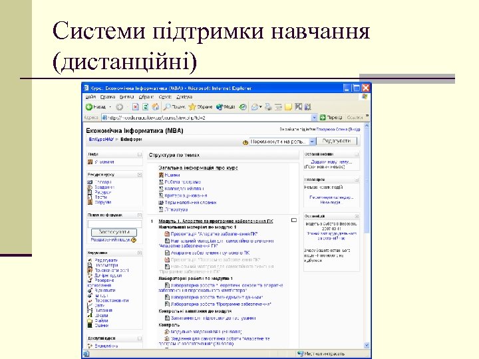479x359 pixels.
Task: Open the dropdown arrow next to Назад button
Action: click(110, 107)
